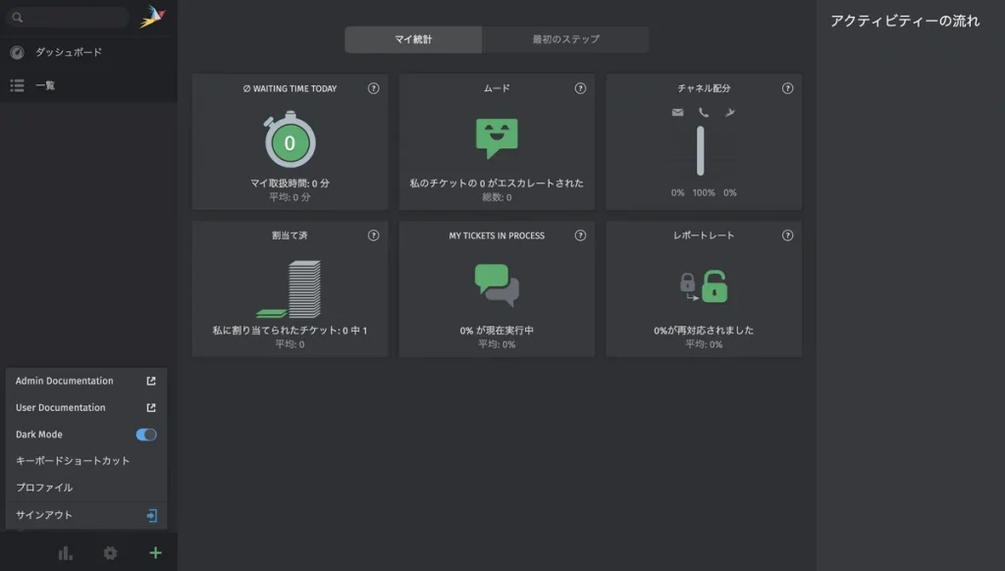The width and height of the screenshot is (1005, 571).
Task: Open help for レポートレート card
Action: (x=787, y=235)
